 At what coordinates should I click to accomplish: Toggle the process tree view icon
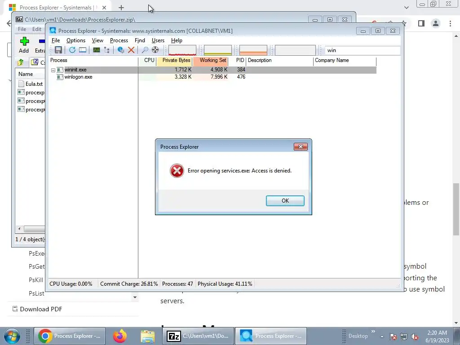click(107, 50)
